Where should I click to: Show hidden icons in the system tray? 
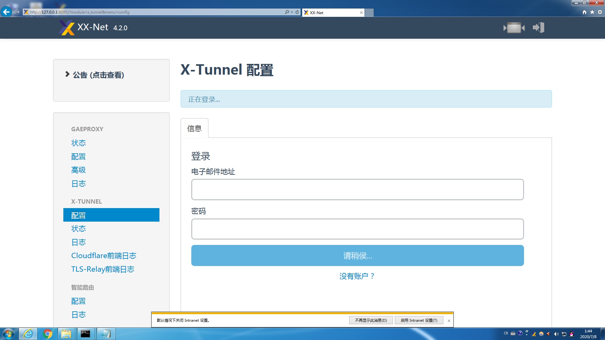(x=527, y=334)
